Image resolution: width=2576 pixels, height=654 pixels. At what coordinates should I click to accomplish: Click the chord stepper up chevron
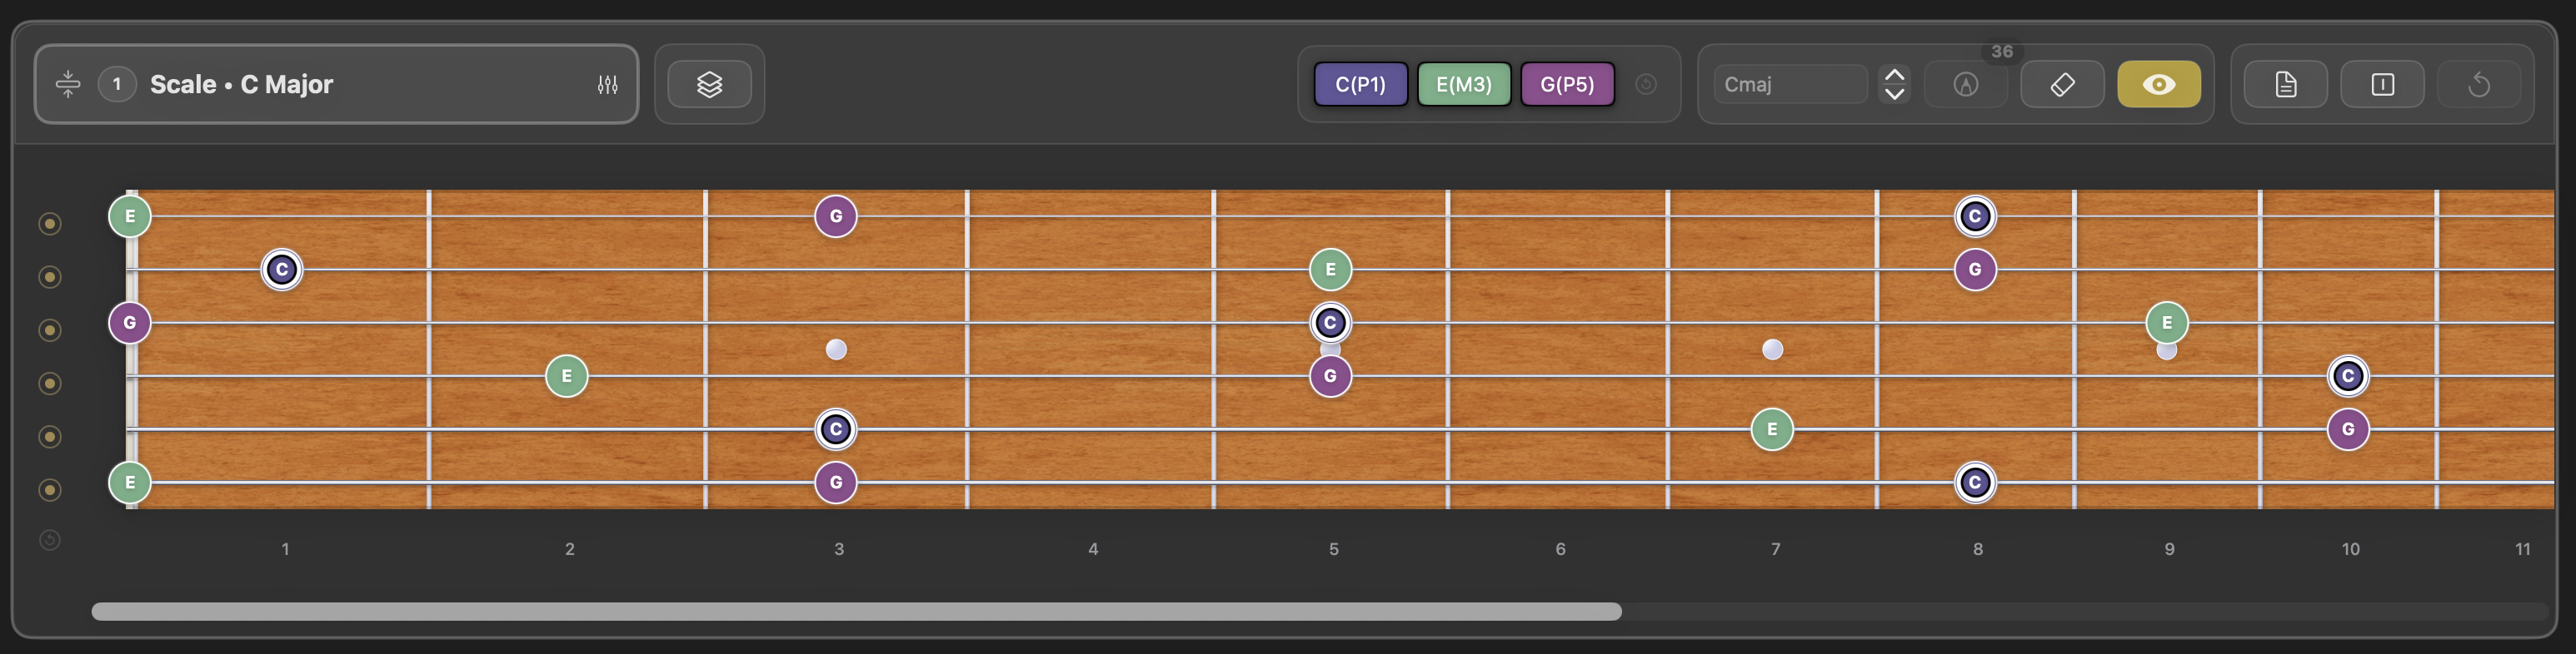[1894, 74]
